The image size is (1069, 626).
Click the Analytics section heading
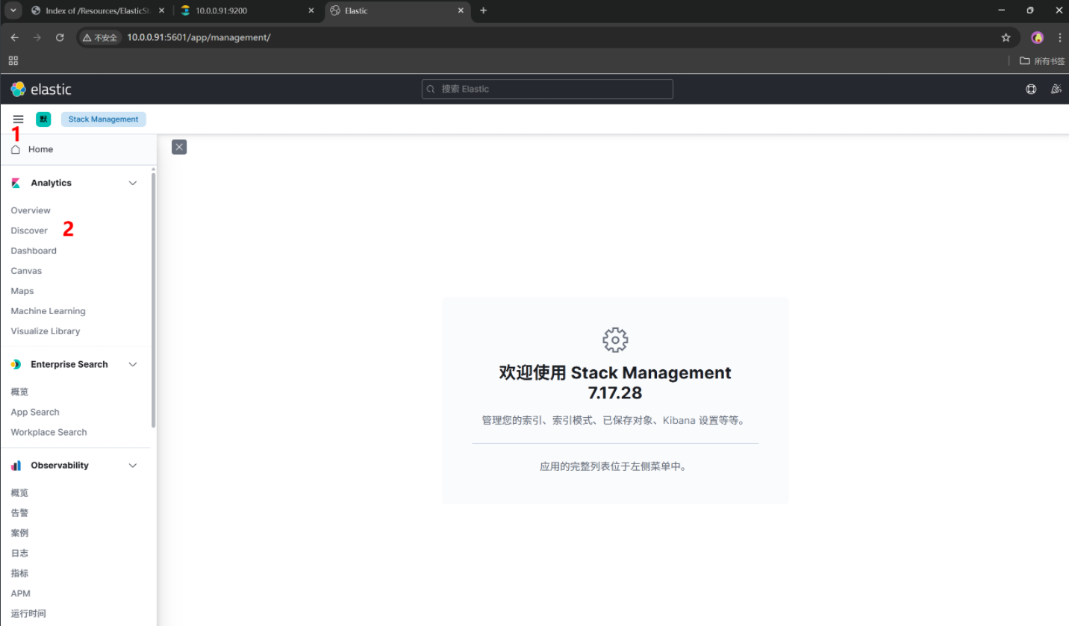pos(51,183)
